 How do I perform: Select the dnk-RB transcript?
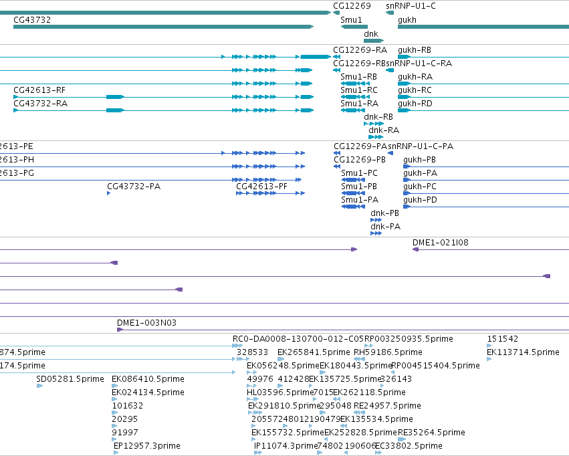point(373,124)
